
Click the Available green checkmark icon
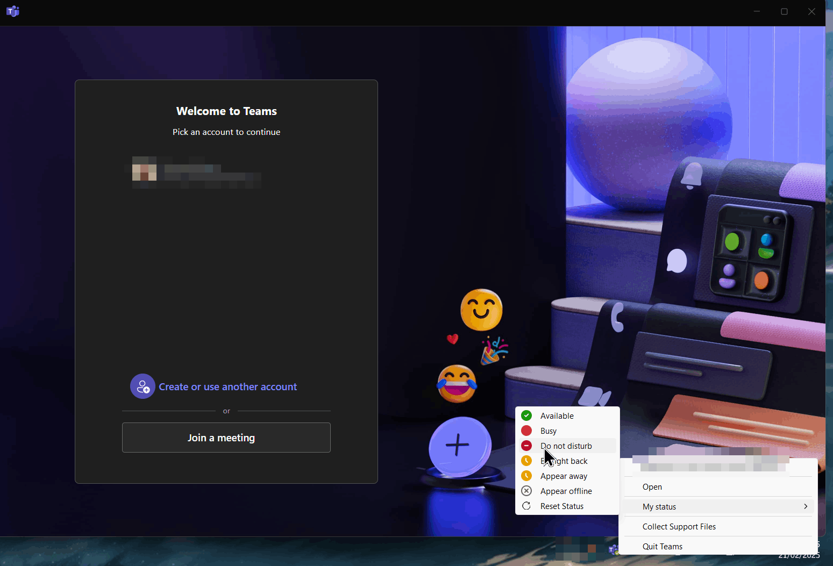tap(526, 415)
